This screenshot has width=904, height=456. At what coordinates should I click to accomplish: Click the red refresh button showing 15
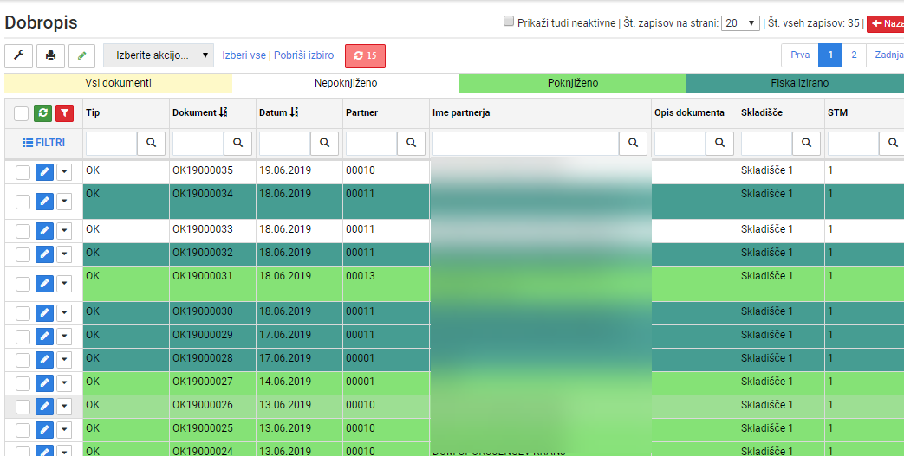coord(365,56)
